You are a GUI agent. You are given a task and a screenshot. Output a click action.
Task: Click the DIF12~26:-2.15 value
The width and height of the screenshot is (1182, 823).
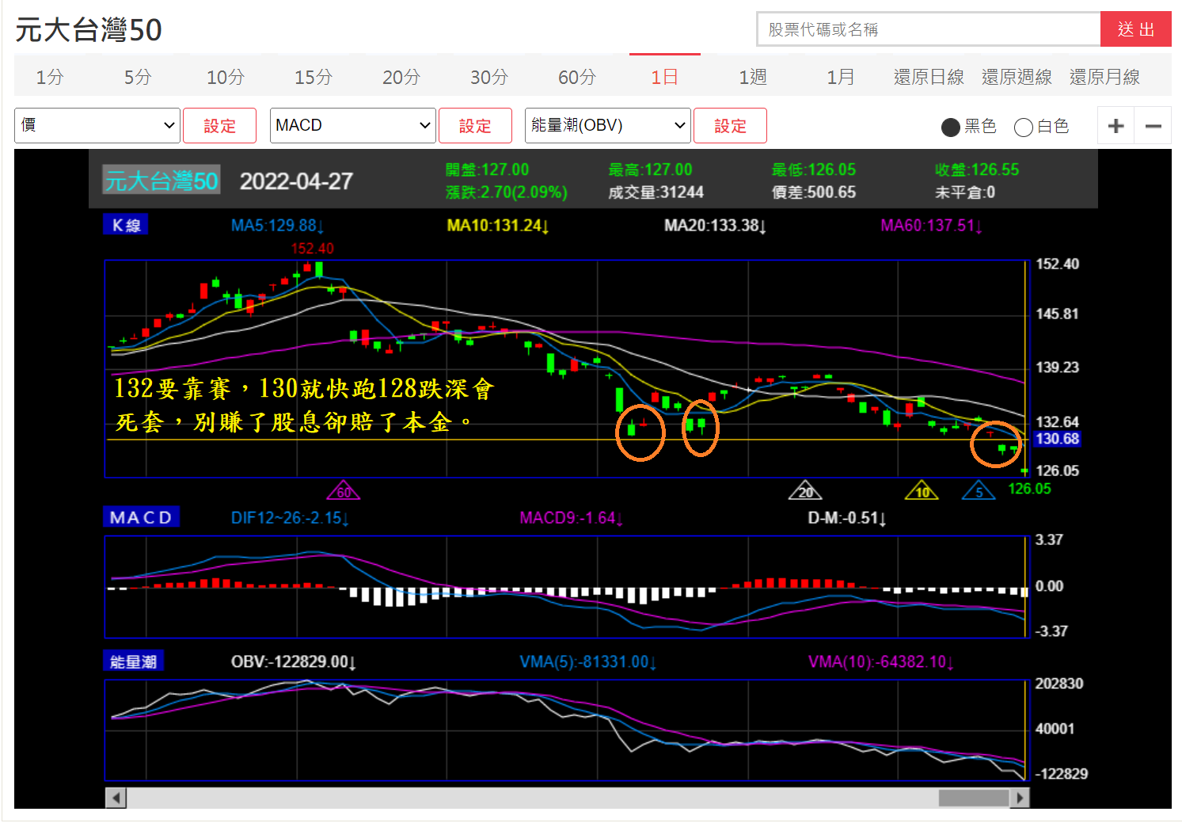[x=290, y=518]
